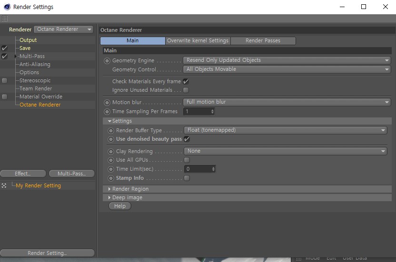Image resolution: width=396 pixels, height=262 pixels.
Task: Click animation dot beside Motion blur
Action: (x=107, y=103)
